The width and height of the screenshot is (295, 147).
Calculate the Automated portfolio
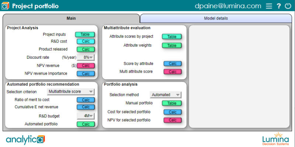click(x=86, y=124)
